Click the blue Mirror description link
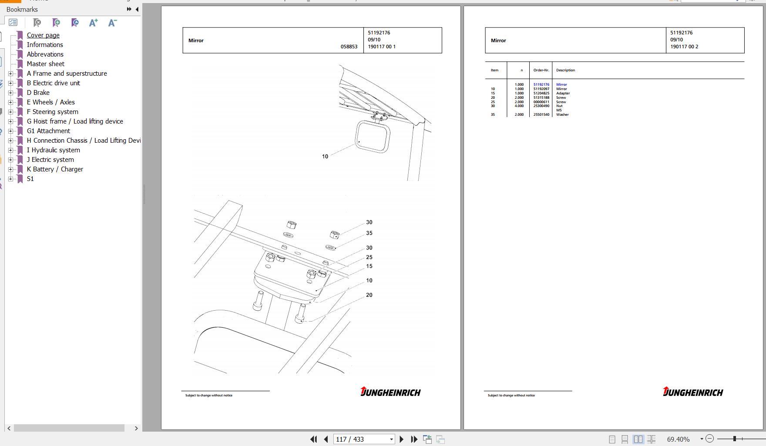 [x=561, y=84]
